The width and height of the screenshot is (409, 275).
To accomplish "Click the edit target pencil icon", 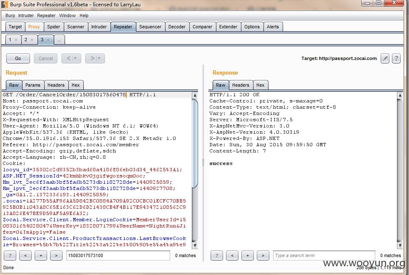I will pos(385,58).
